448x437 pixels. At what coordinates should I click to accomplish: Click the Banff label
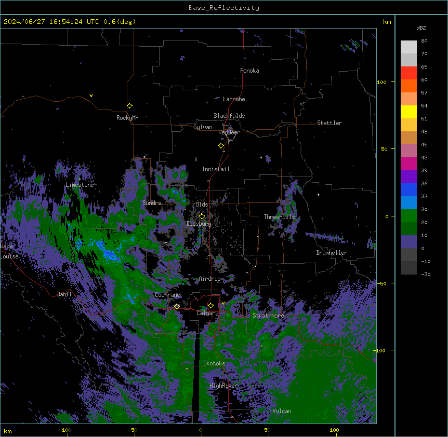point(64,294)
